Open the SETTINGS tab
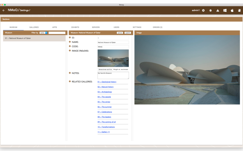The width and height of the screenshot is (243, 151). 137,27
